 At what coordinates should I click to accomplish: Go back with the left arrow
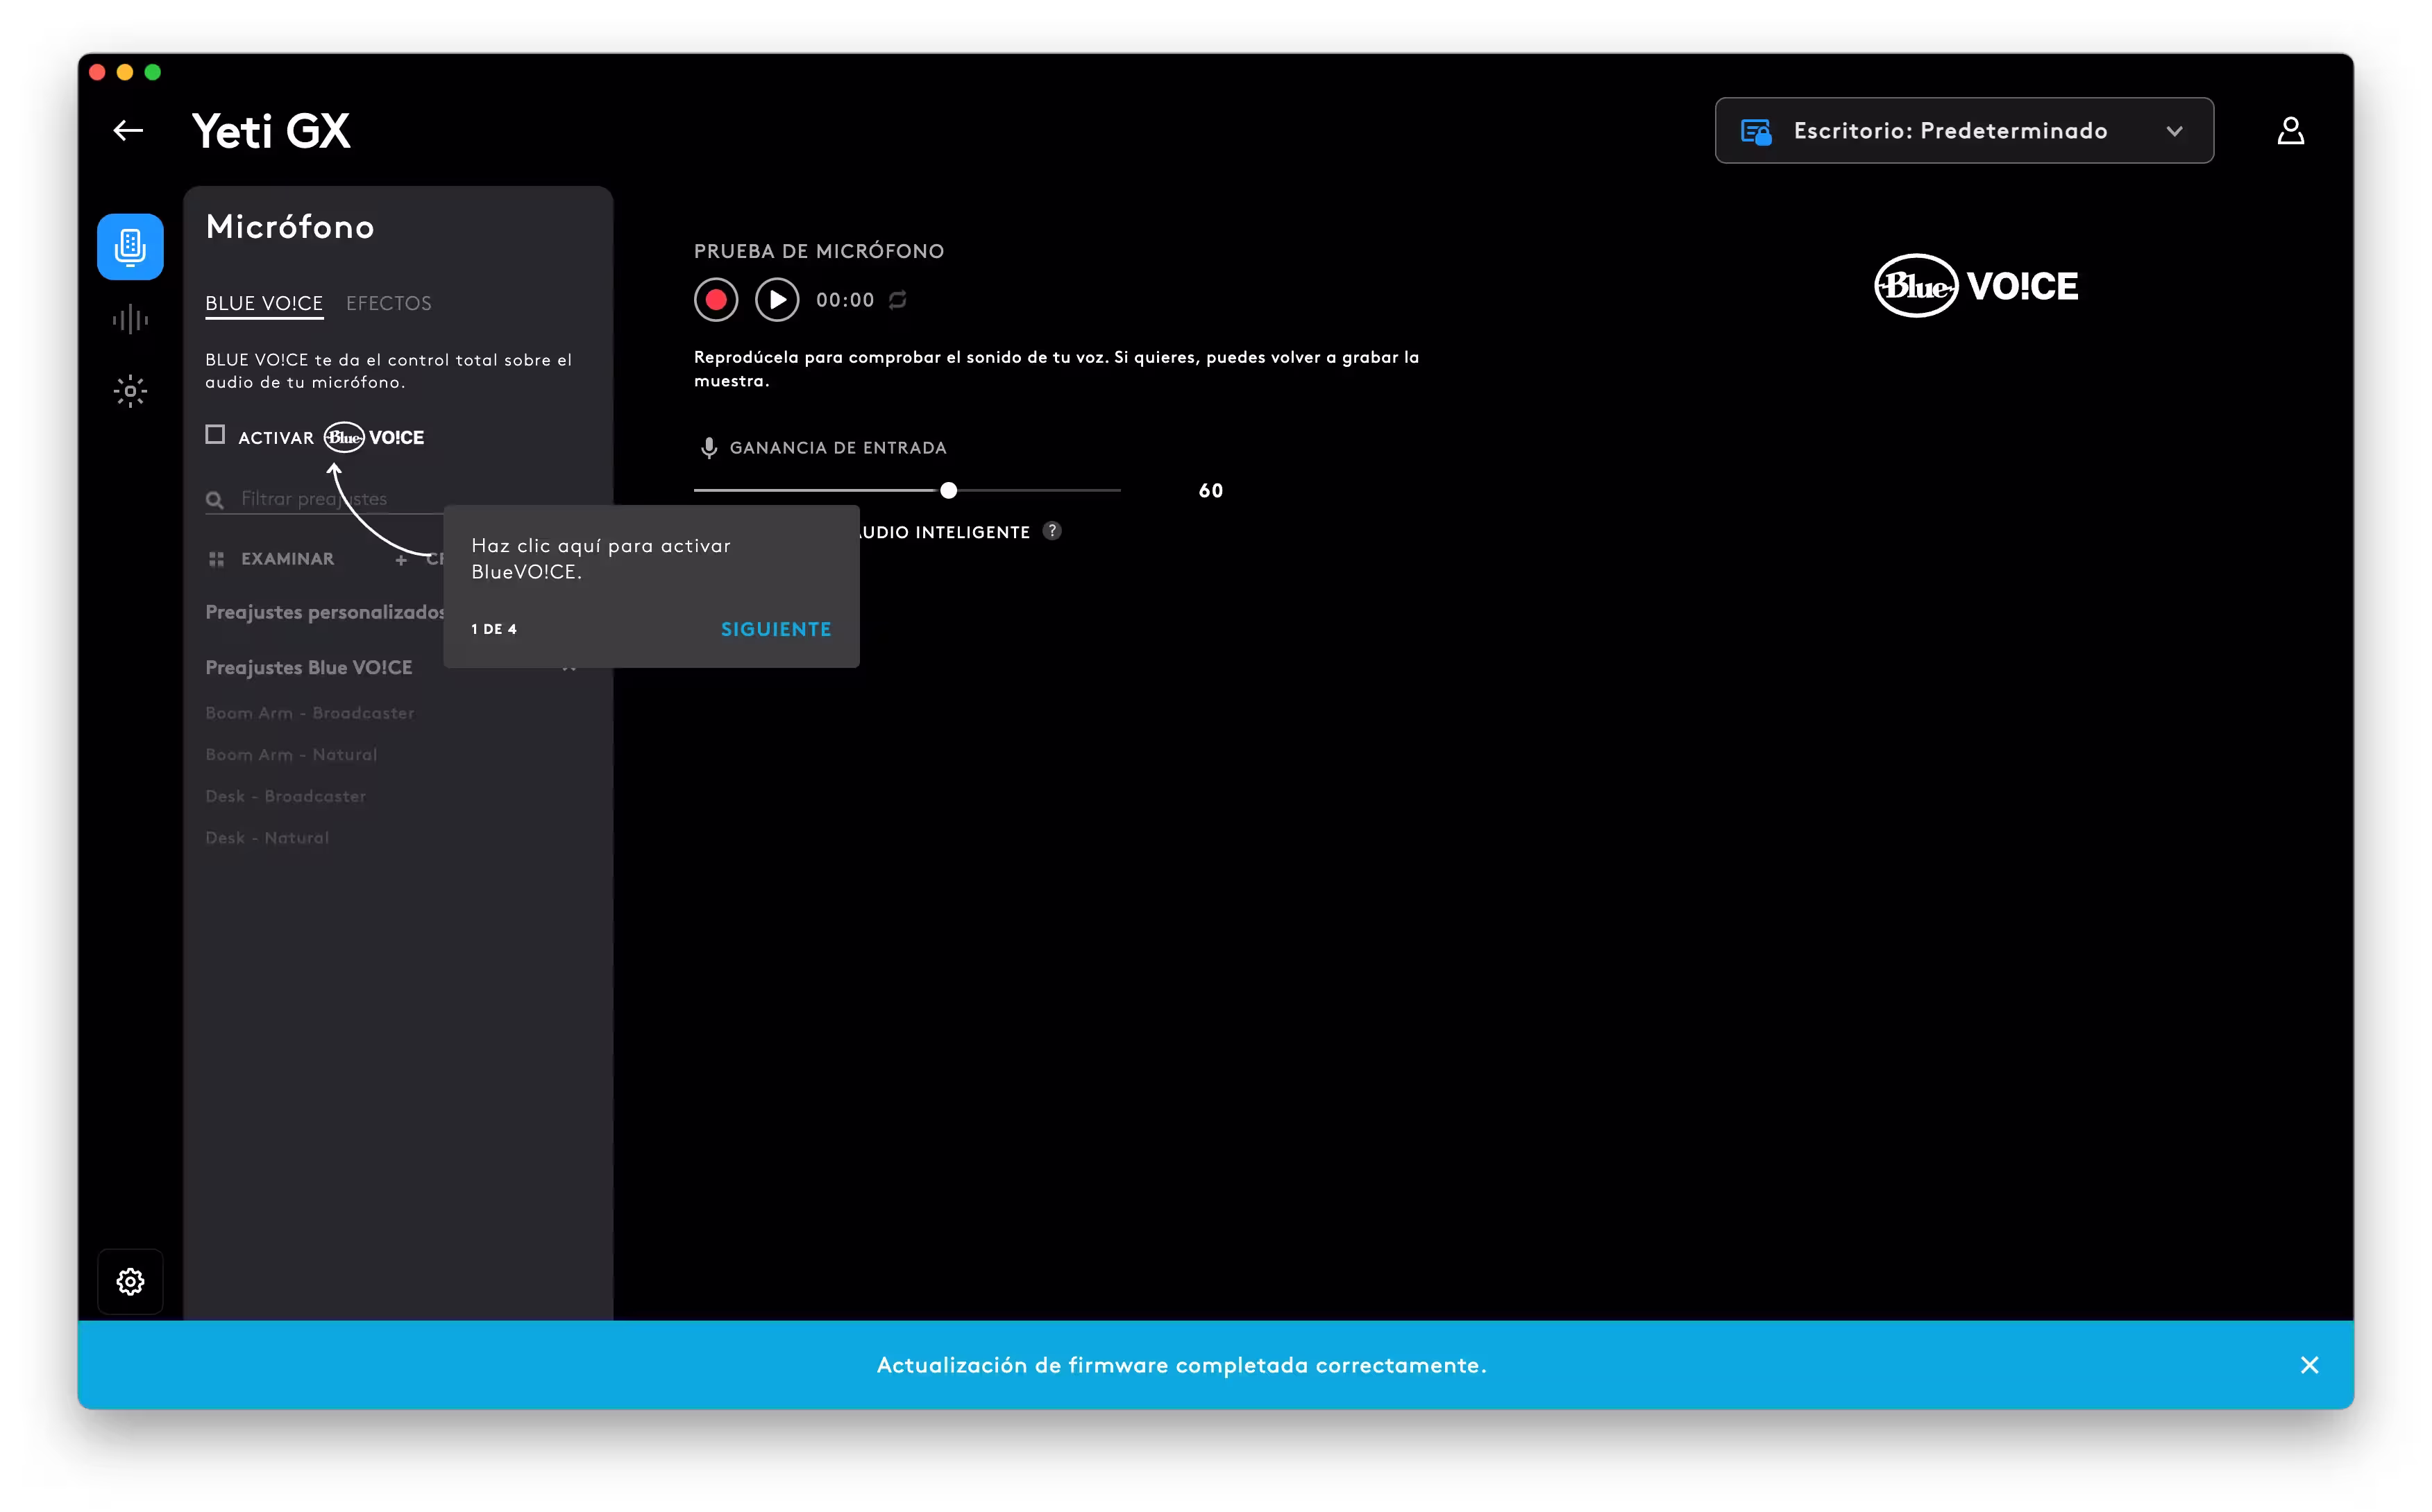pyautogui.click(x=128, y=131)
